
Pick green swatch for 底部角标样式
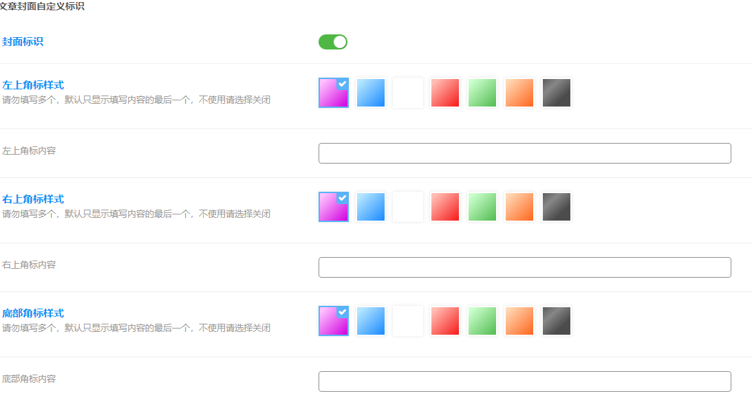(x=482, y=321)
